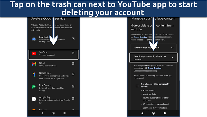The width and height of the screenshot is (207, 117).
Task: Select 'Delete all your data from Play Games' text
Action: pos(51,89)
